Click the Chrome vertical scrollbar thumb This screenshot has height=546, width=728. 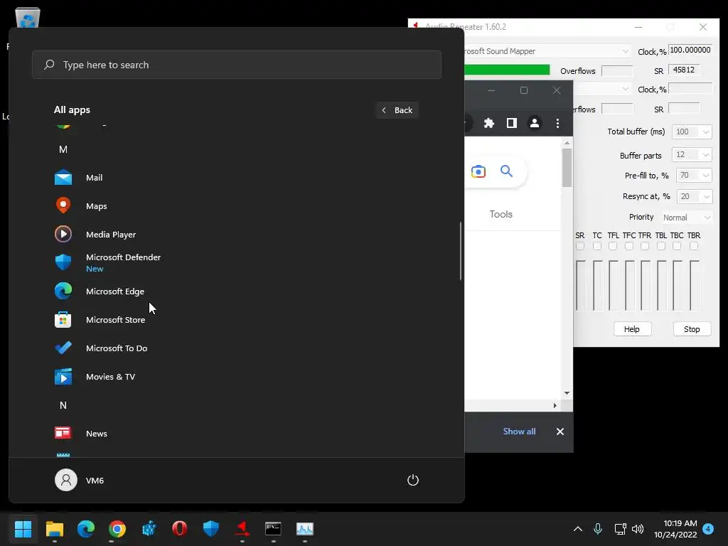coord(567,167)
